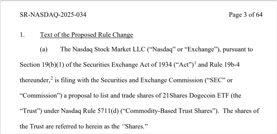
Task: Click the text Section 19(b)(1)
Action: click(42, 65)
